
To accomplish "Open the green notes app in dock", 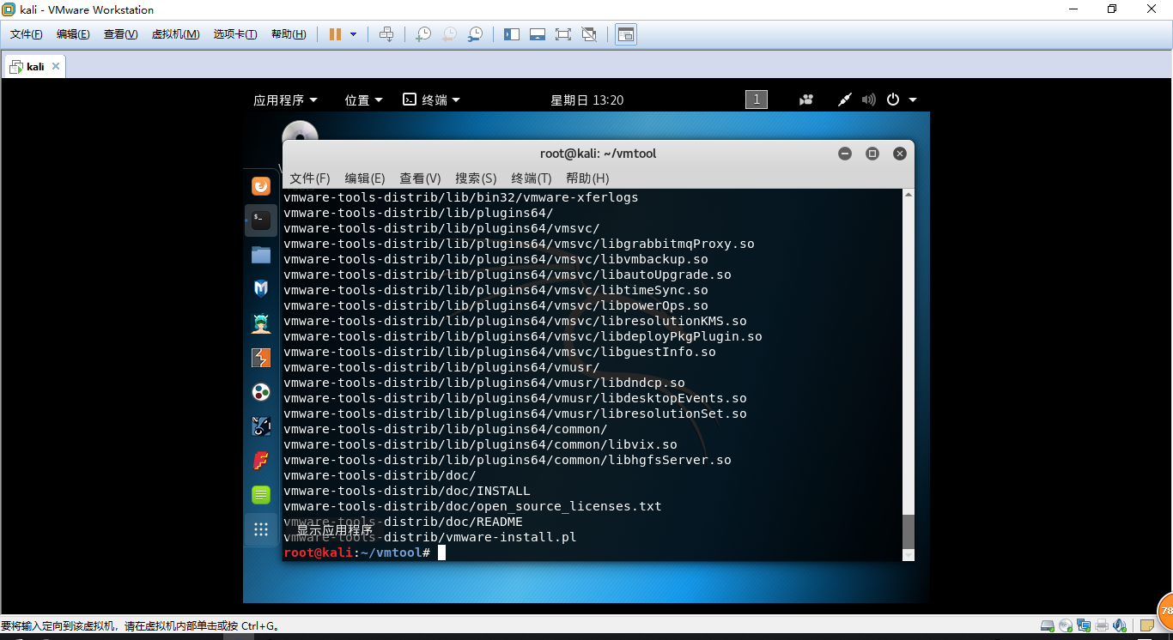I will 261,494.
